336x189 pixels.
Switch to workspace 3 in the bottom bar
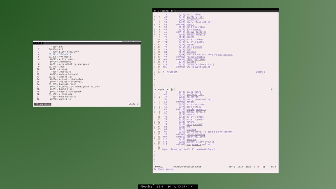(x=160, y=186)
